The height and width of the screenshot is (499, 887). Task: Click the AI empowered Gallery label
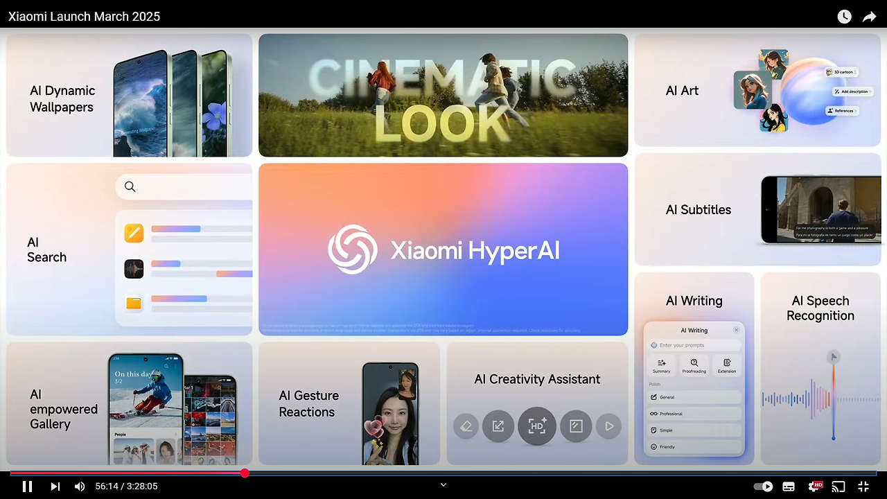64,409
